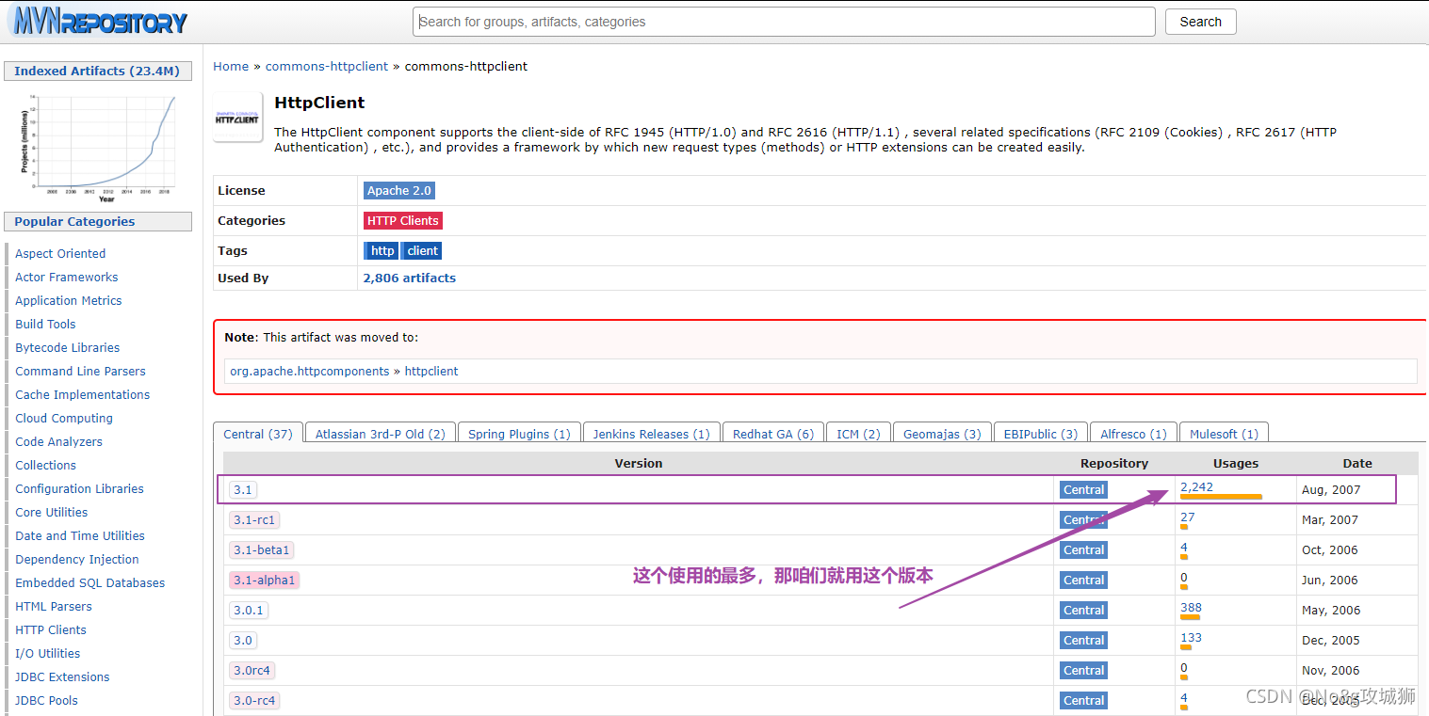Select the Central (37) tab
Image resolution: width=1429 pixels, height=716 pixels.
tap(258, 434)
